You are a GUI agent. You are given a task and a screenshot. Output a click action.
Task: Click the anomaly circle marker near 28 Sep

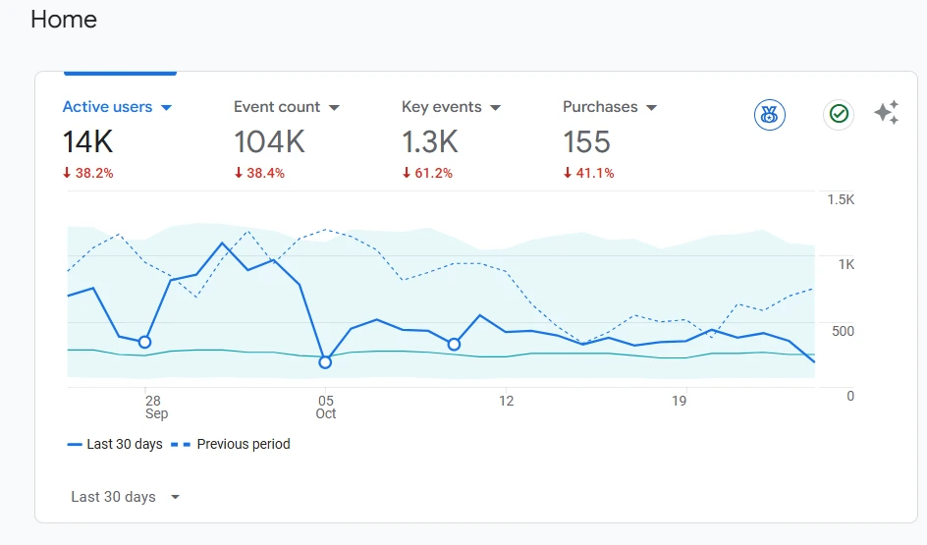pyautogui.click(x=144, y=342)
